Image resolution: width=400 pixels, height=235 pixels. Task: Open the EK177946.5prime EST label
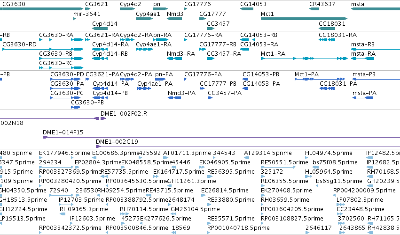pyautogui.click(x=64, y=153)
